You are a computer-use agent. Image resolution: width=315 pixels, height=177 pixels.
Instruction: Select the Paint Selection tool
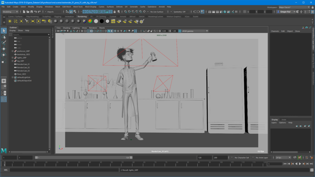(x=4, y=43)
